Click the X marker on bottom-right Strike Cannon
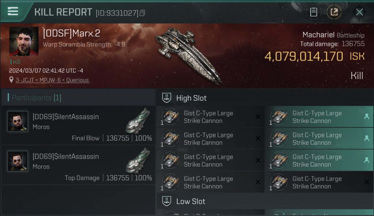The height and width of the screenshot is (216, 374). [x=367, y=182]
